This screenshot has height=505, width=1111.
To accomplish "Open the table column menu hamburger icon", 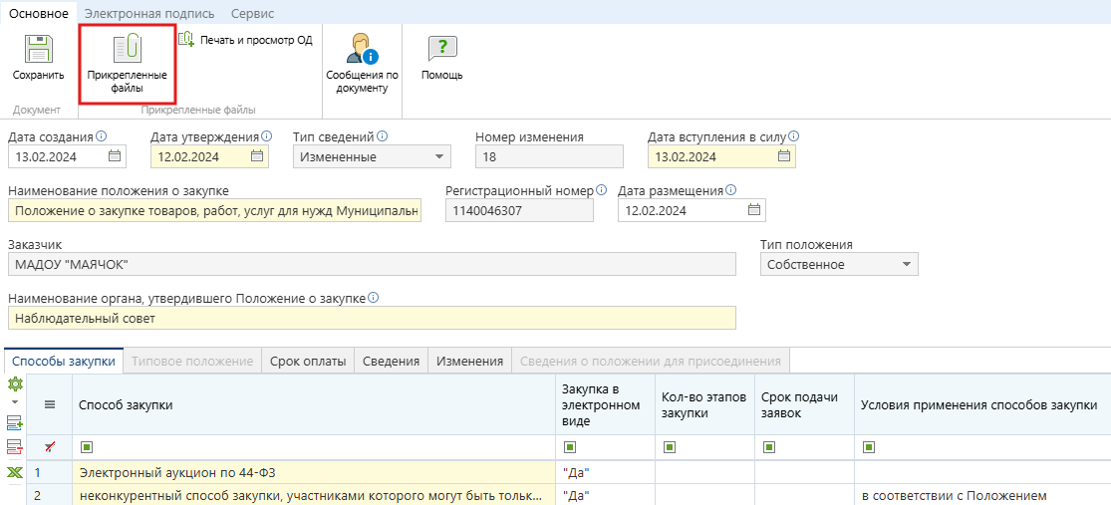I will click(50, 404).
